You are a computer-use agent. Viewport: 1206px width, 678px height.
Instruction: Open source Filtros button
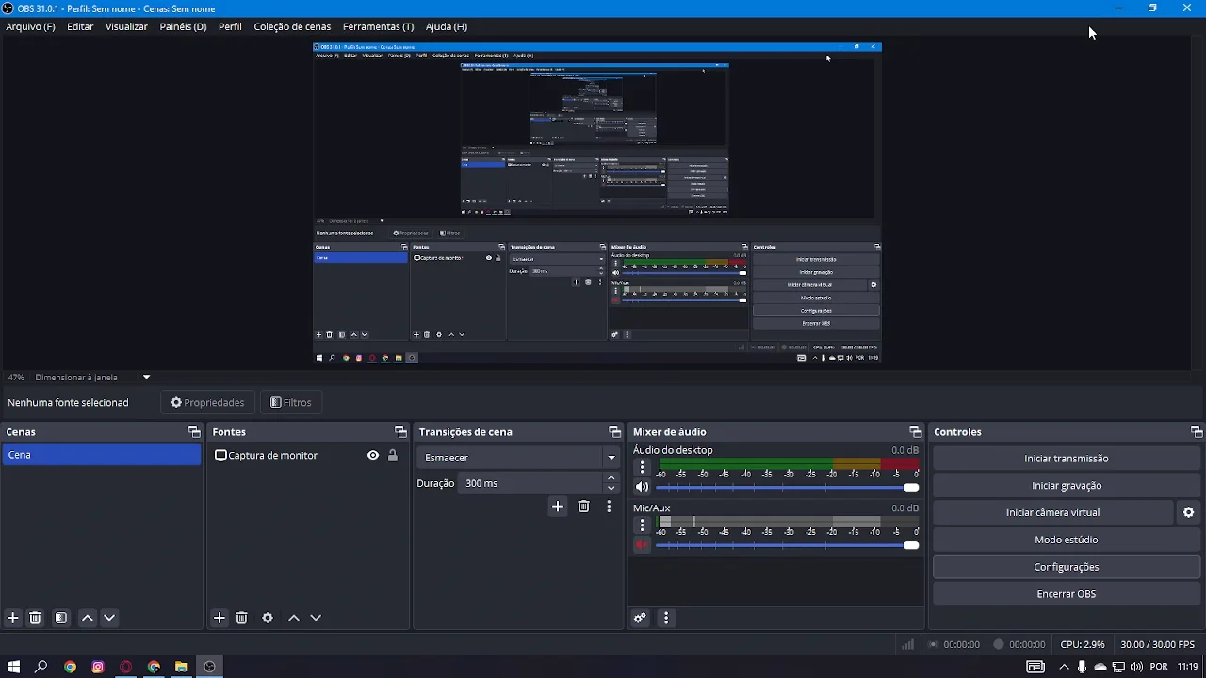click(x=290, y=402)
